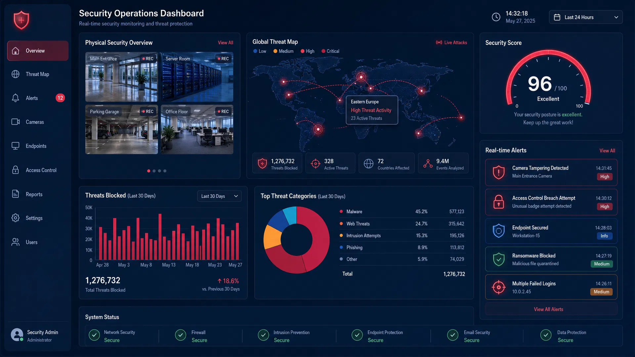Viewport: 635px width, 357px height.
Task: Open the Overview menu item
Action: [38, 51]
